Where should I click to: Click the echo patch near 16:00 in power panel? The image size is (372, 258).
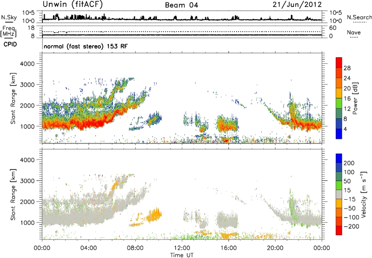pos(227,123)
